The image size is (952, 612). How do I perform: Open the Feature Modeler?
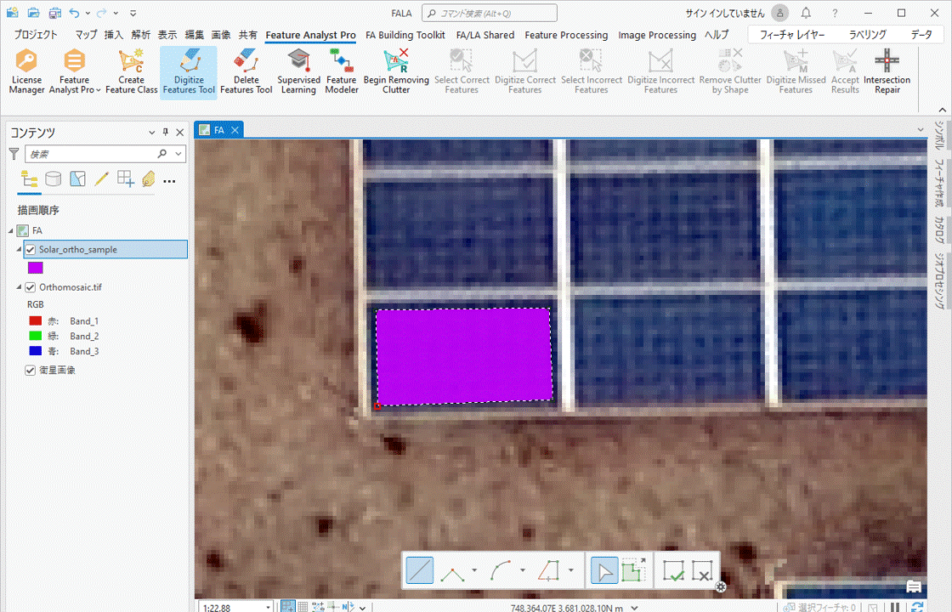(x=342, y=71)
